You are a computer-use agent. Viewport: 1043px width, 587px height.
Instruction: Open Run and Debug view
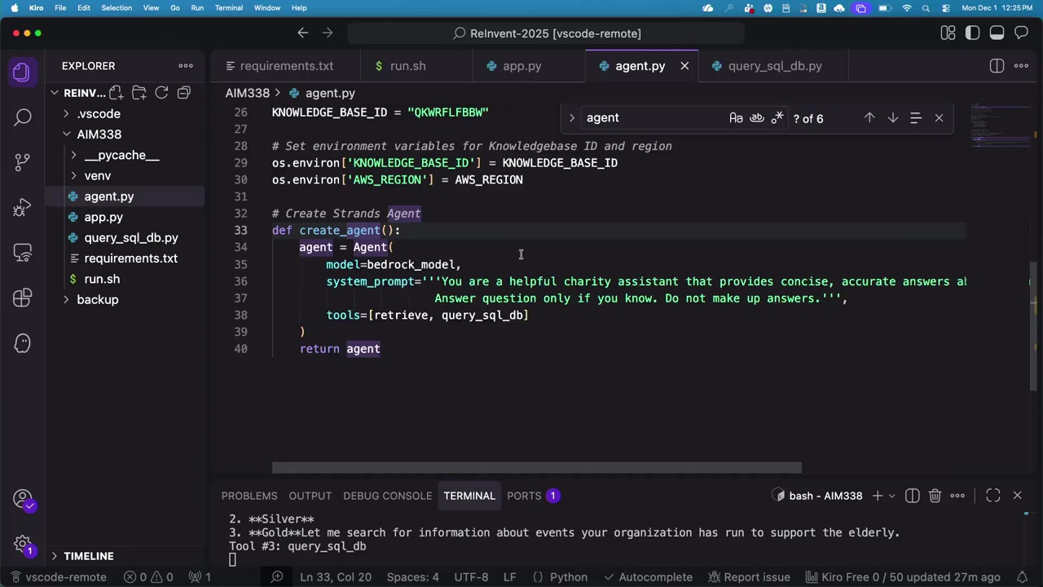click(x=22, y=208)
